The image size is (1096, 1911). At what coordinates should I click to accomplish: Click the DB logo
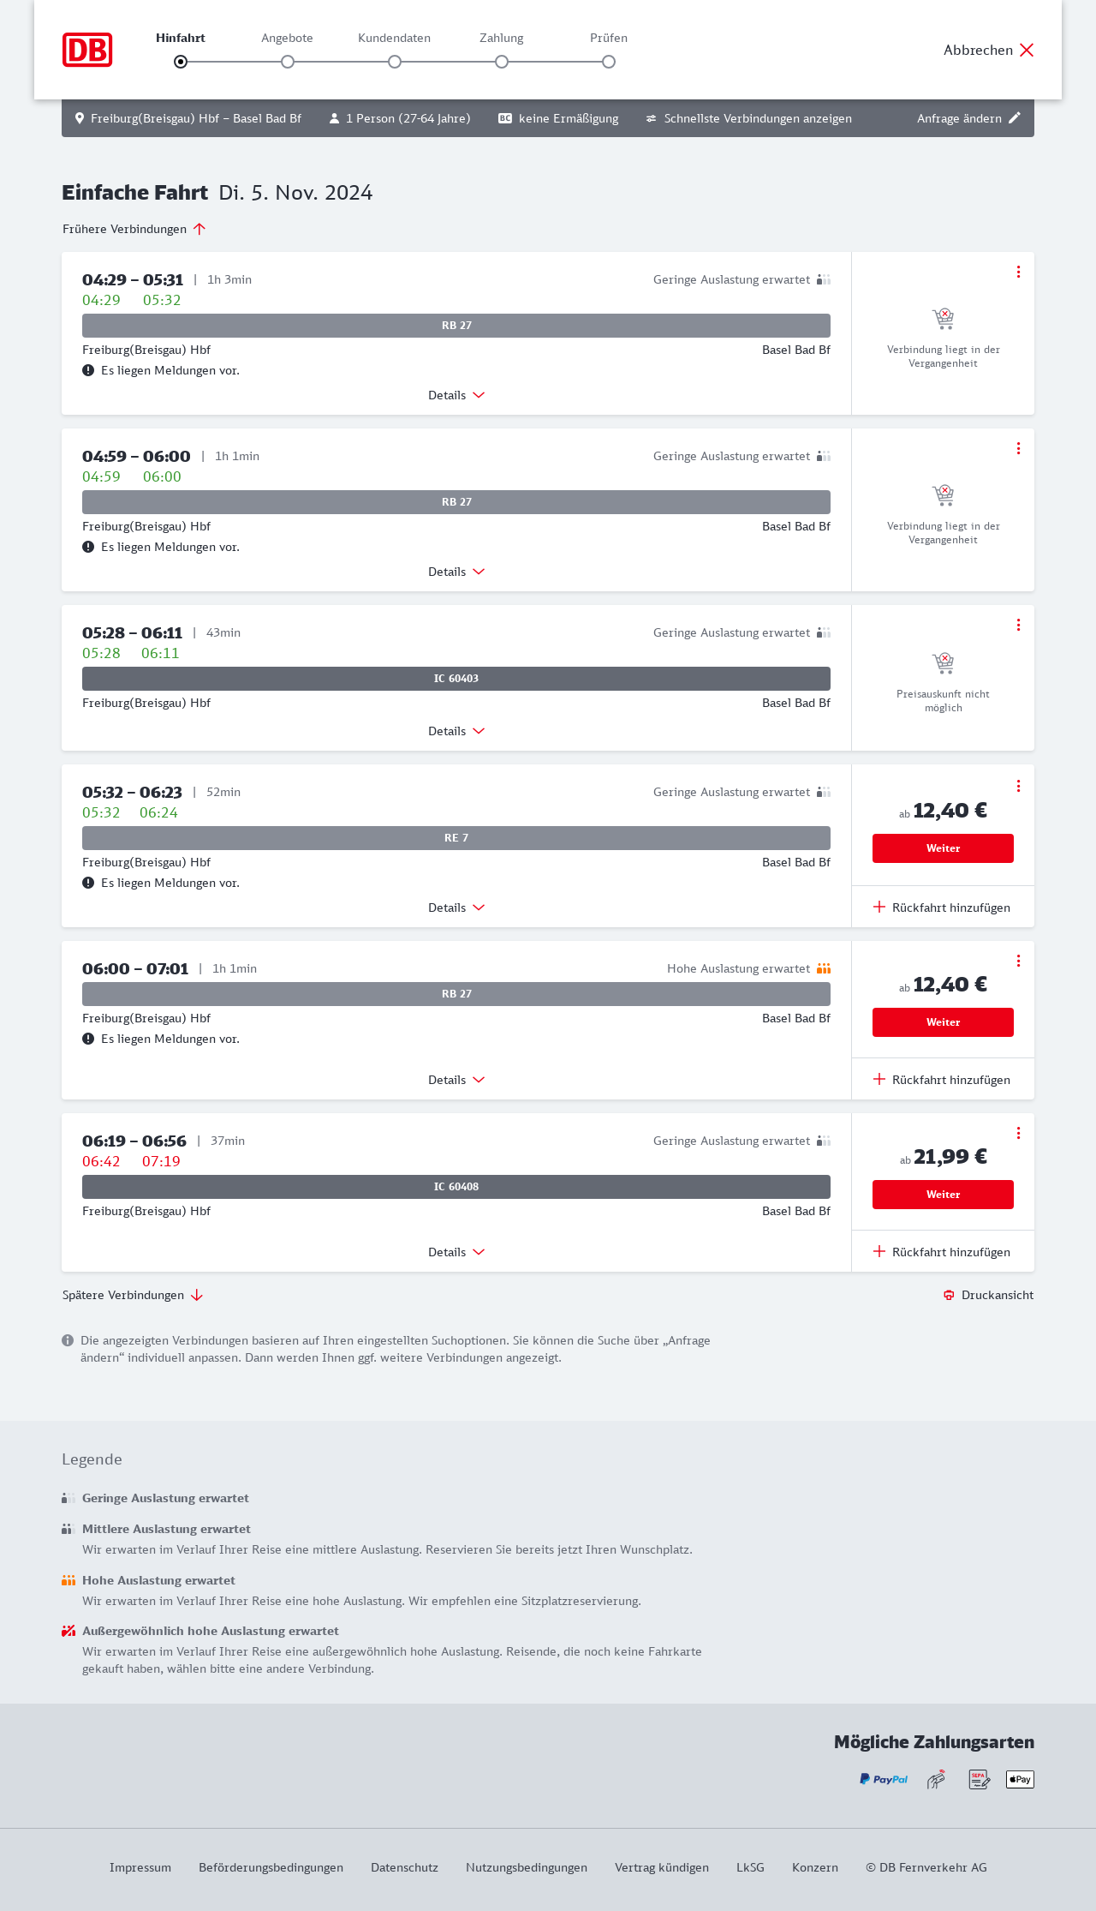click(87, 50)
